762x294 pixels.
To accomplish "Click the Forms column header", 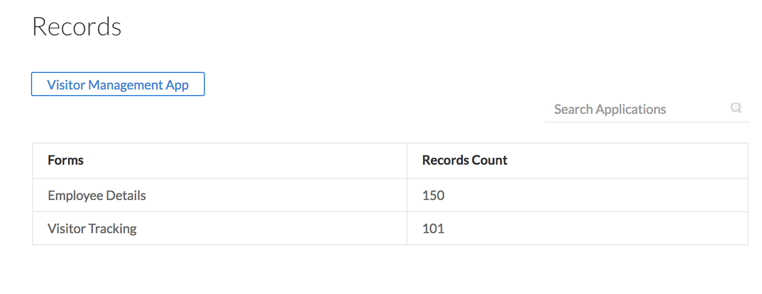I will tap(66, 160).
